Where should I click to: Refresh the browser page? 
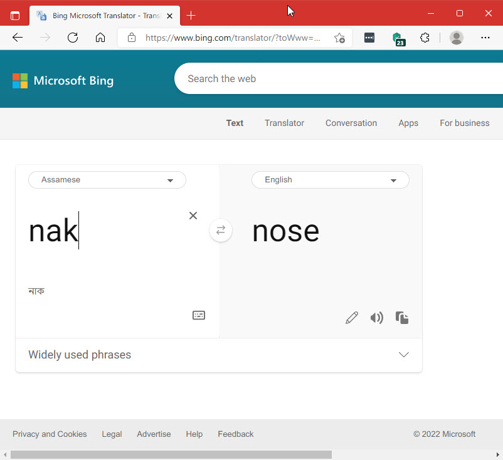[x=73, y=38]
